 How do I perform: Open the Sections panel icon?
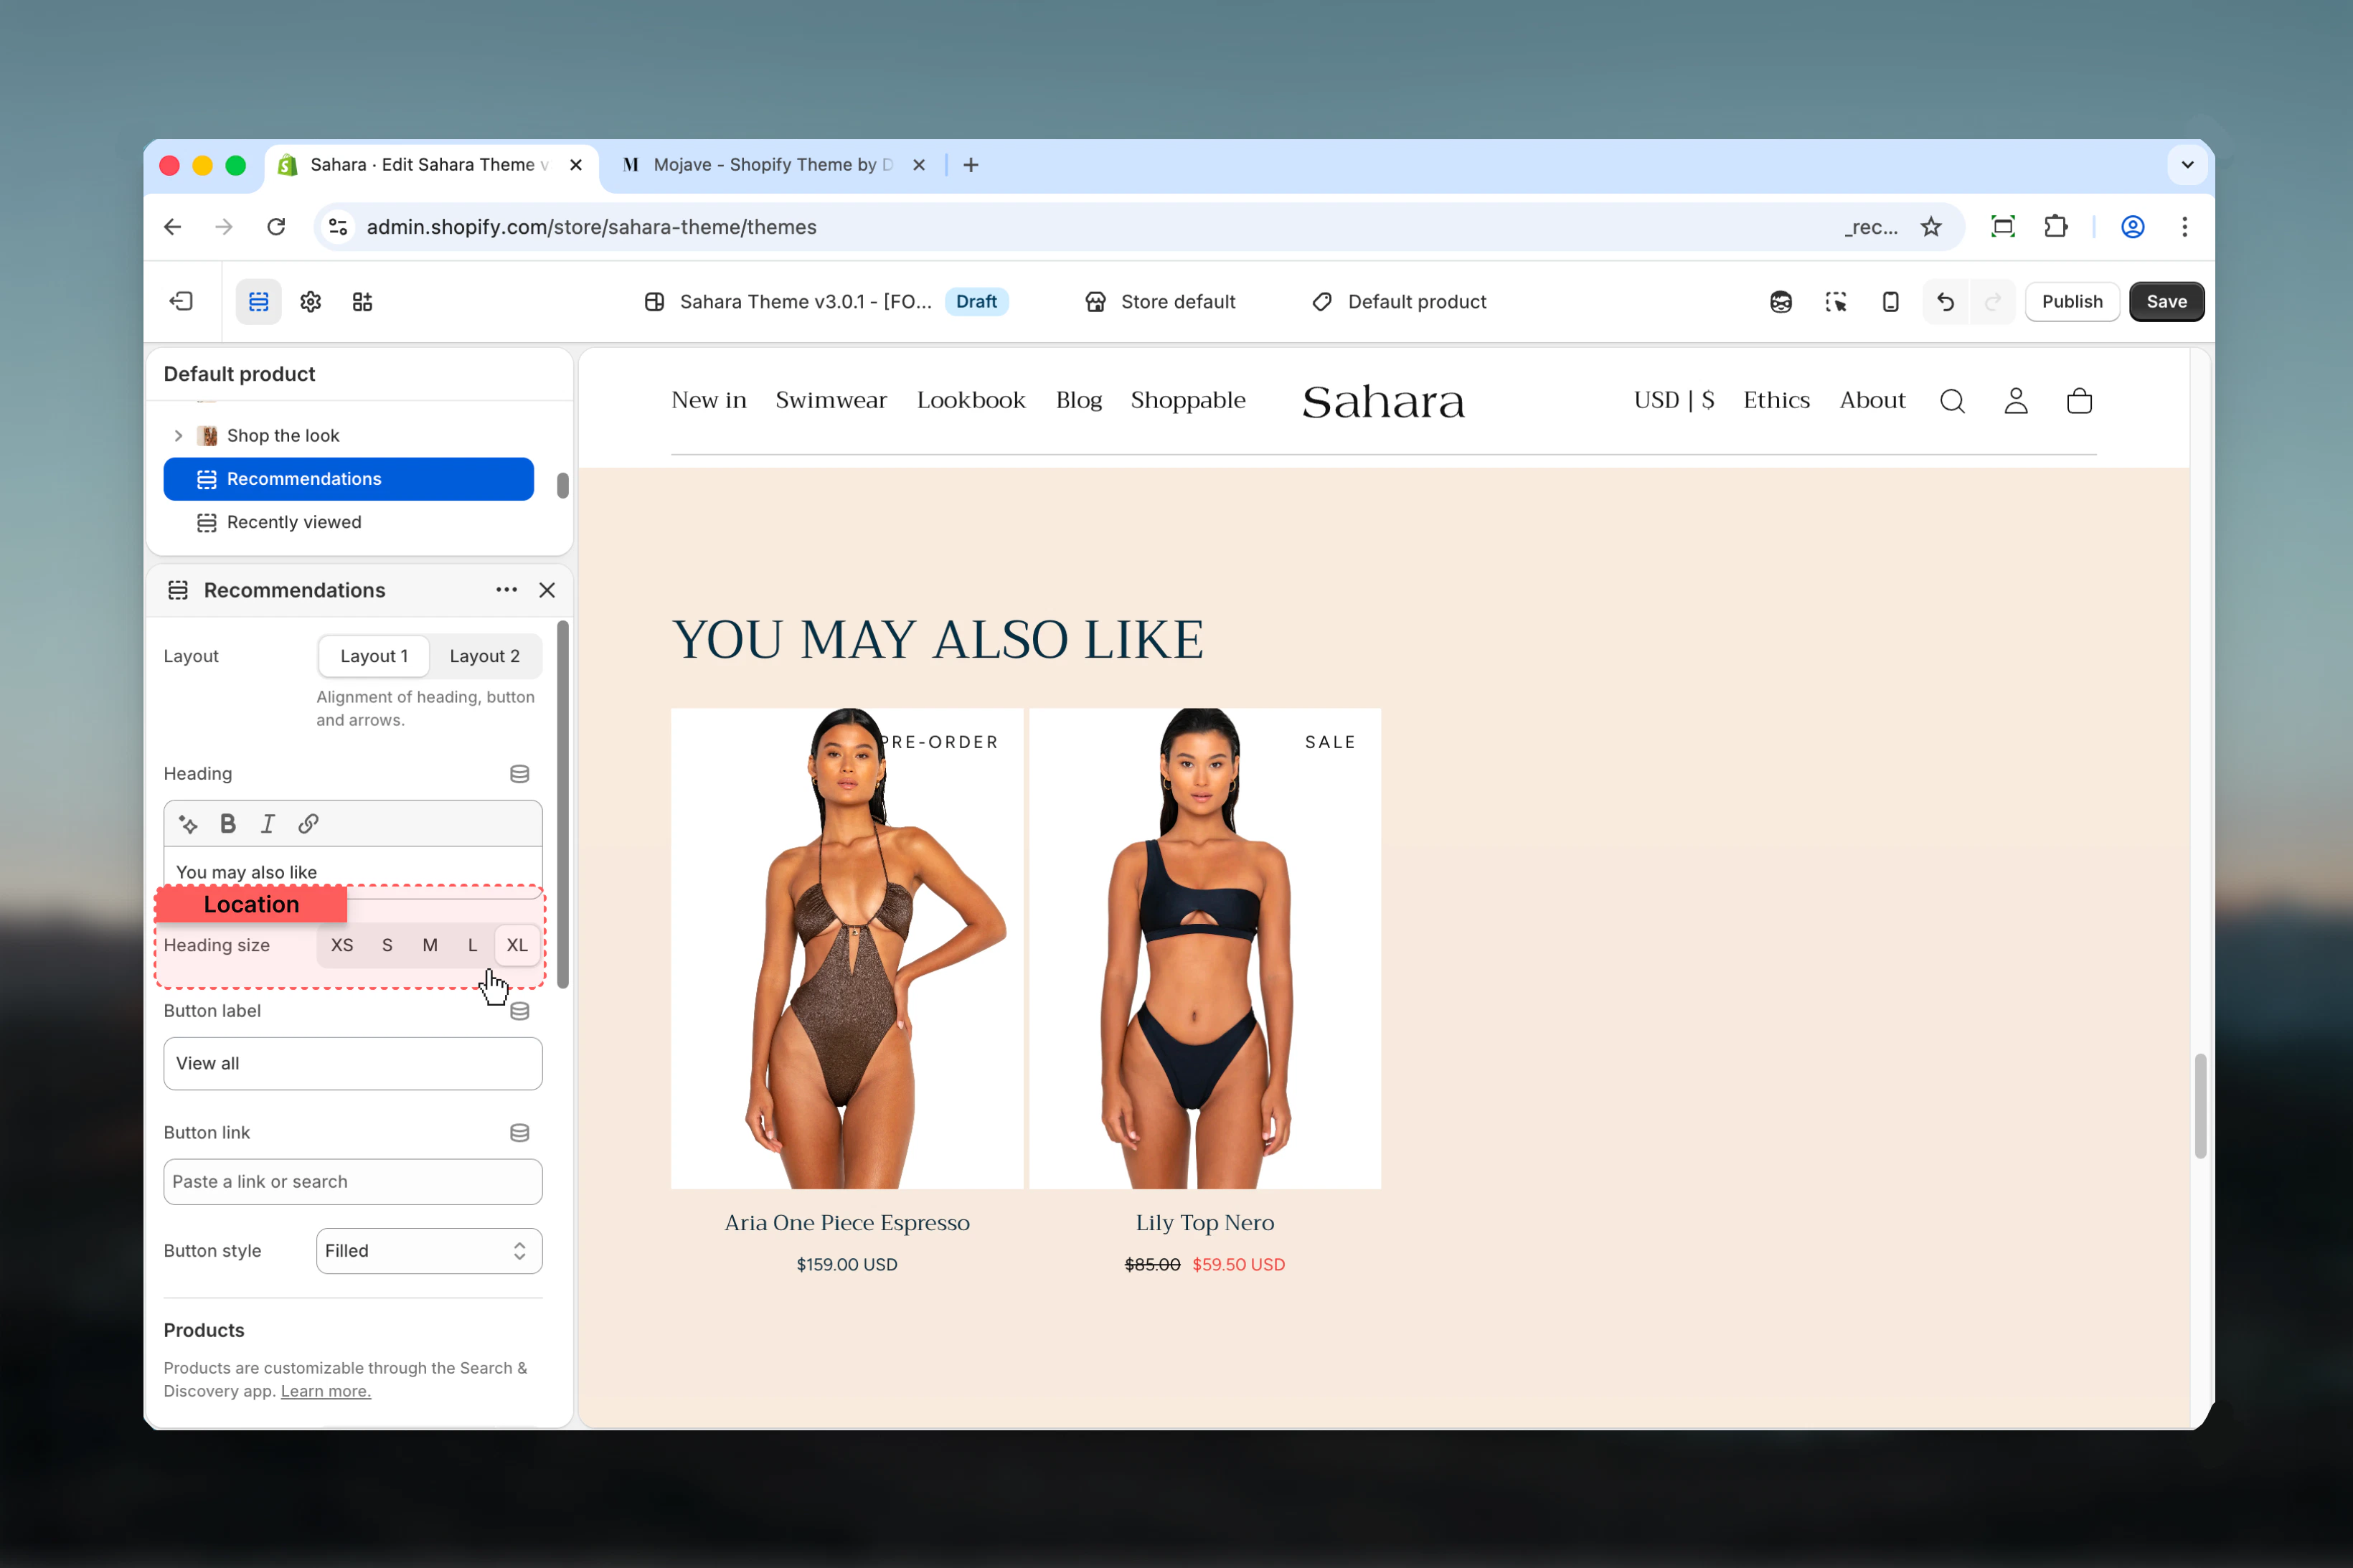[x=258, y=301]
